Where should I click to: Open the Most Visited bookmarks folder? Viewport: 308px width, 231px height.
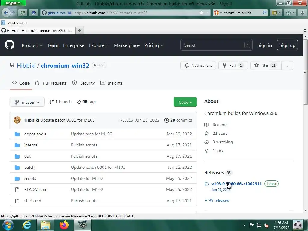pos(14,23)
